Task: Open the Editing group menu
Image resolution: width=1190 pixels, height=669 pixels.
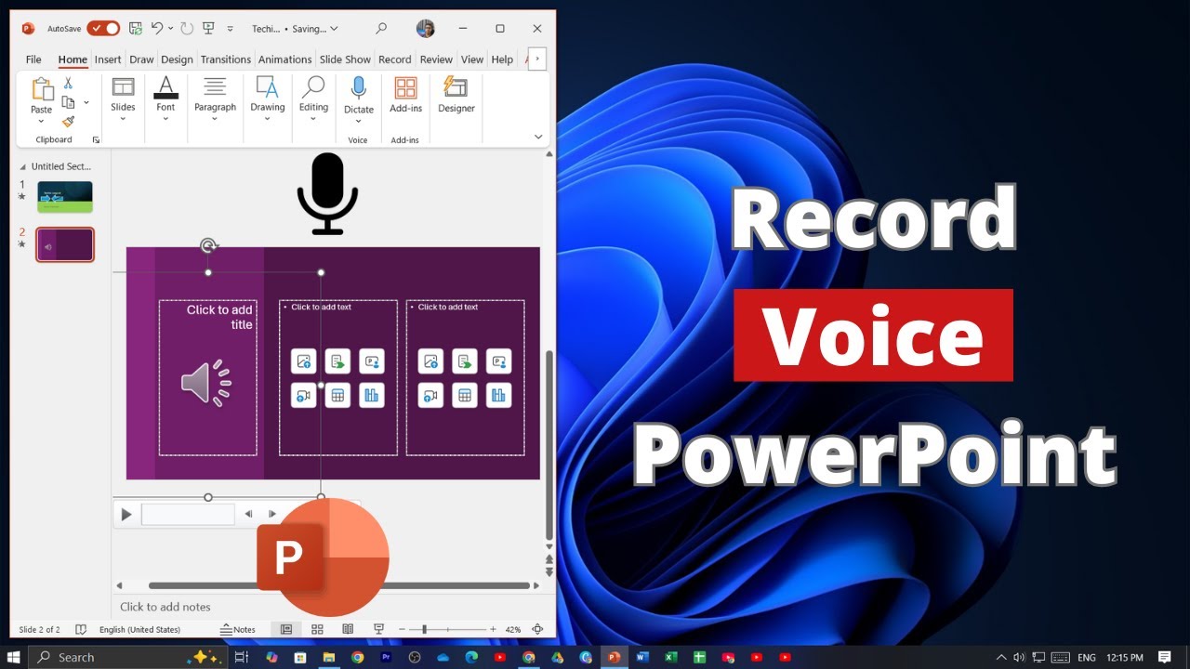Action: [x=313, y=99]
